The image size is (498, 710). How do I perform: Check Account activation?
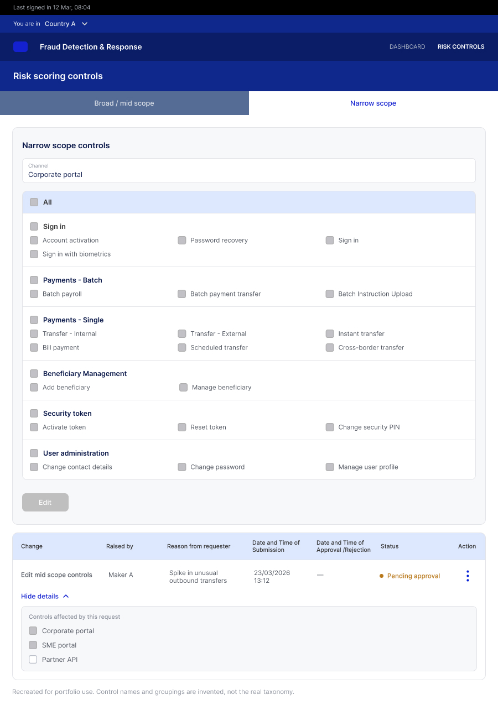coord(34,241)
